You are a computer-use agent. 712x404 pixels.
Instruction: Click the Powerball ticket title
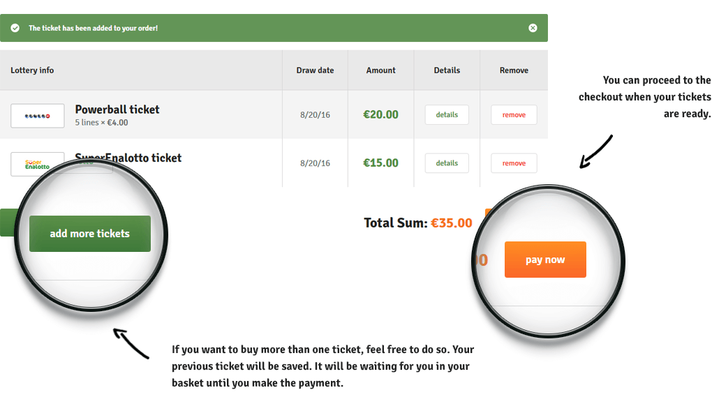(x=117, y=110)
